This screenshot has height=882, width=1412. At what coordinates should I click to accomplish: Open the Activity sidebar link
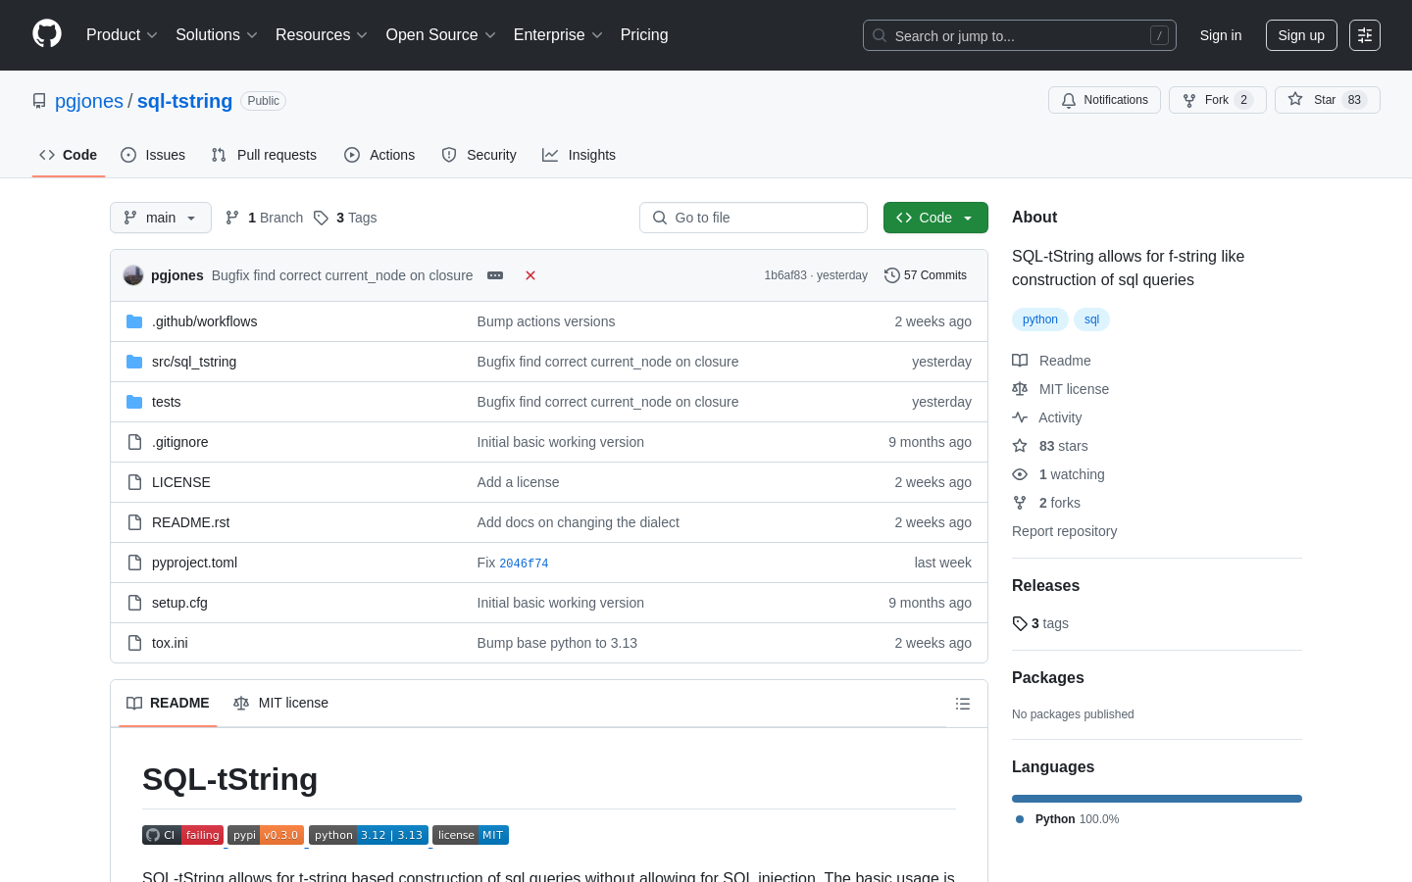pos(1047,417)
